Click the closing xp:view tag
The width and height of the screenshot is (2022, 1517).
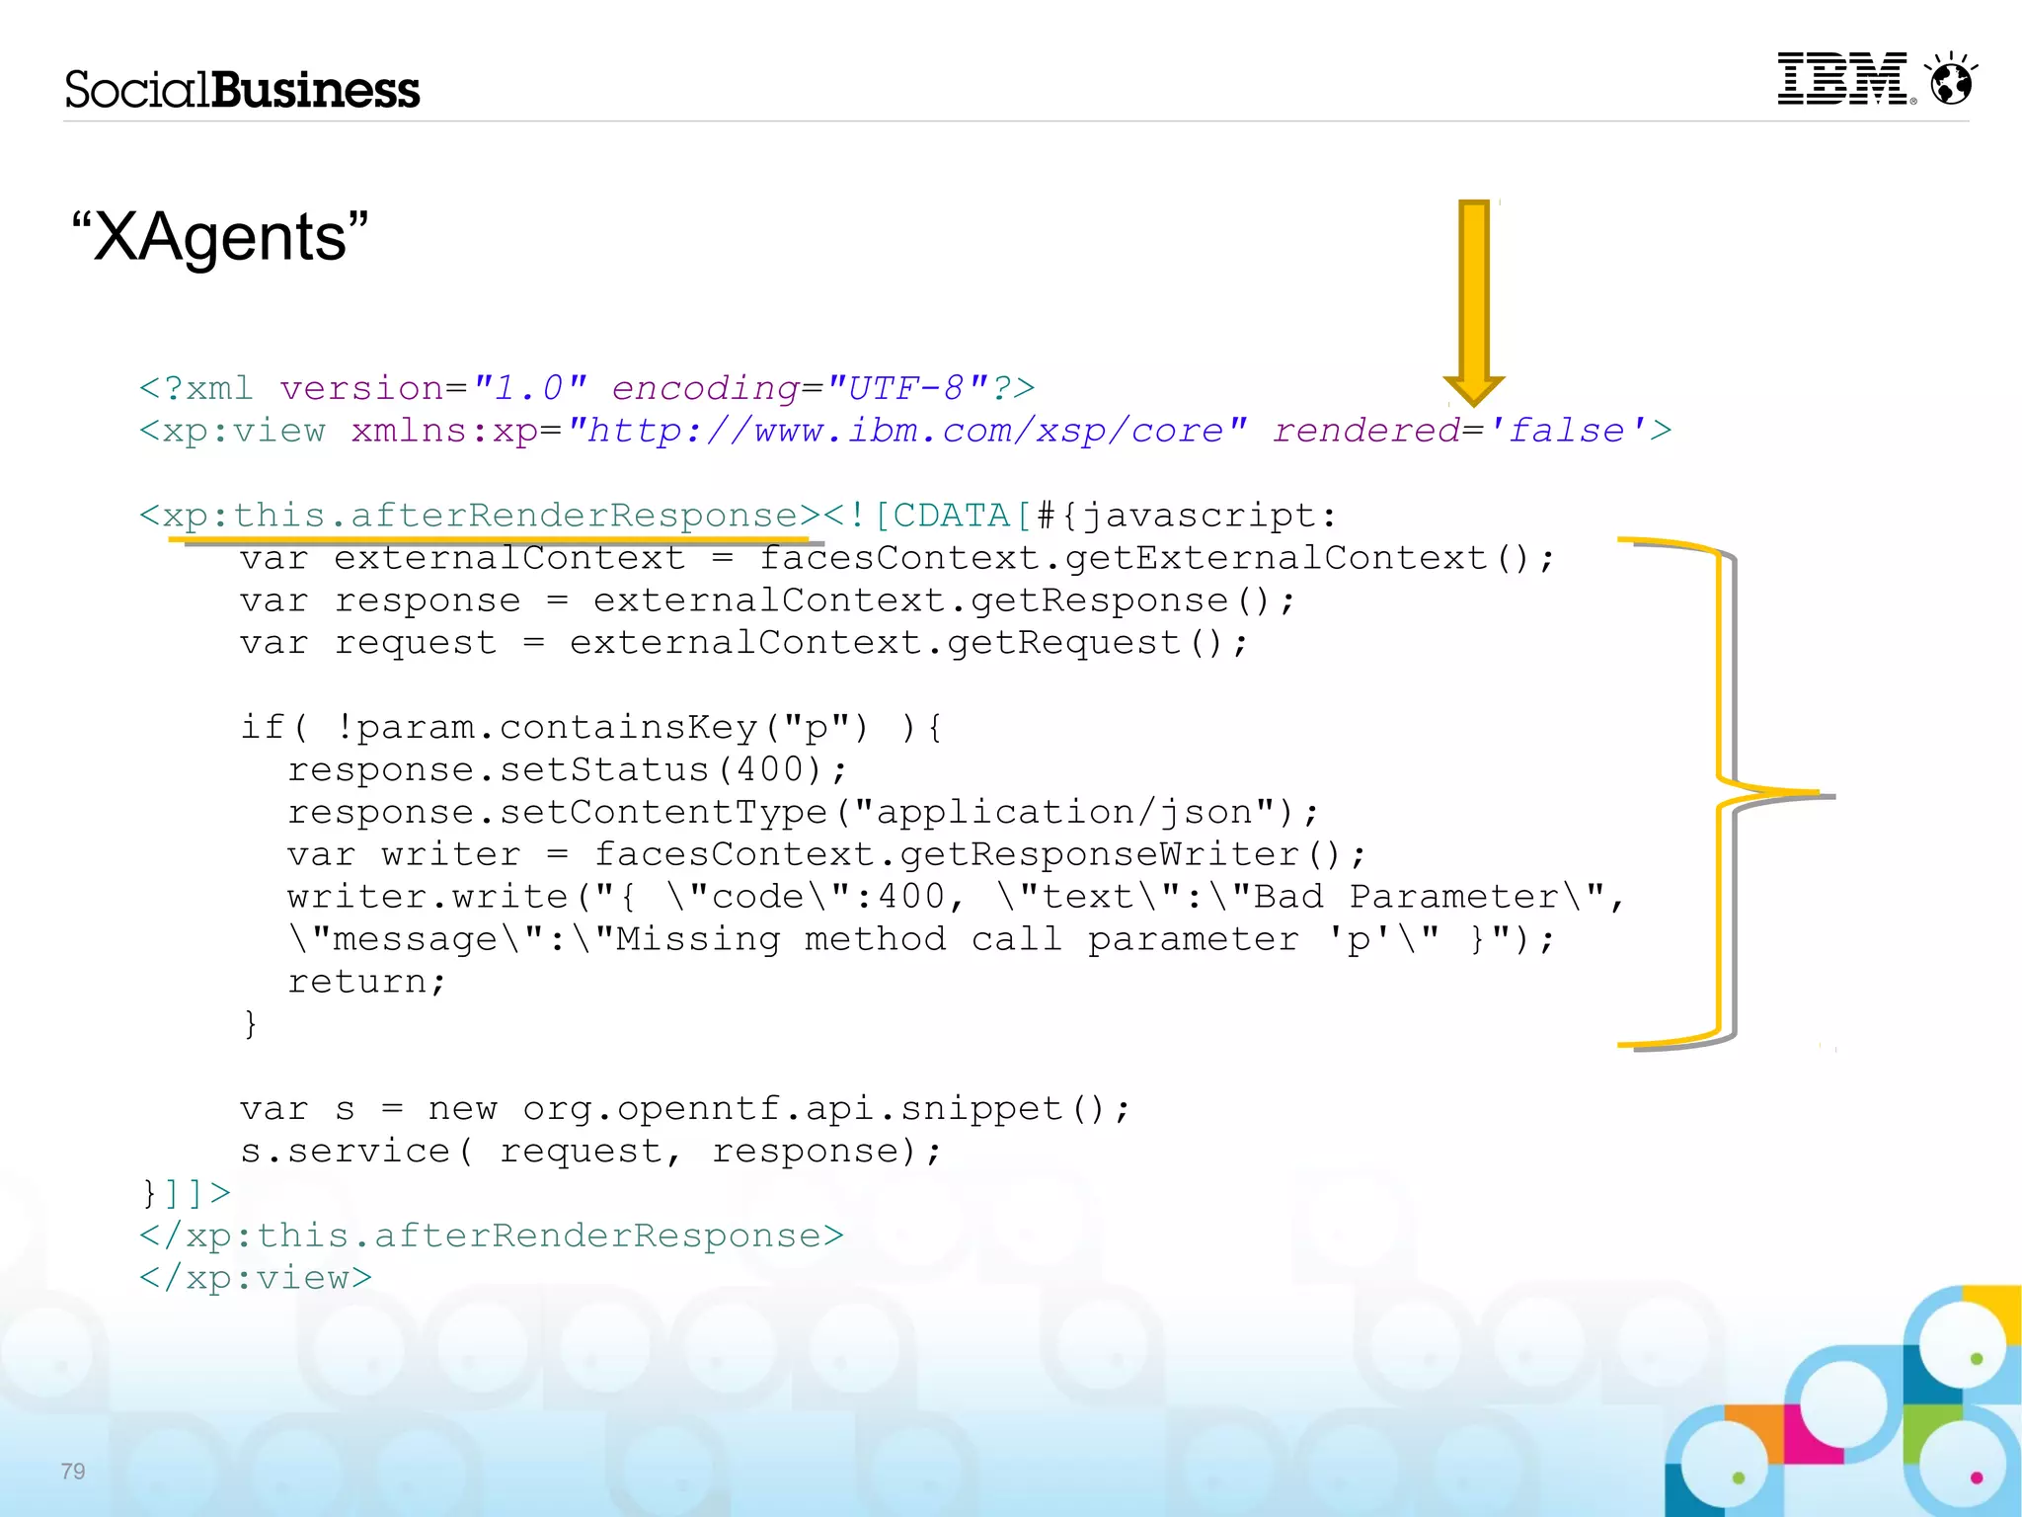[x=256, y=1279]
